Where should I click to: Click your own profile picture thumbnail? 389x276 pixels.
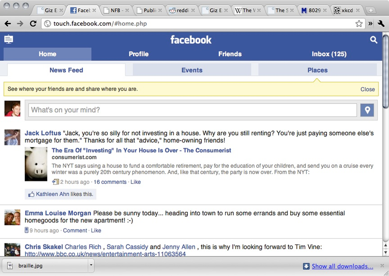point(13,109)
